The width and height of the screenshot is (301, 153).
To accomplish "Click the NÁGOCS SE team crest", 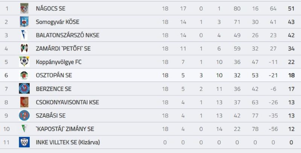I will tap(24, 8).
